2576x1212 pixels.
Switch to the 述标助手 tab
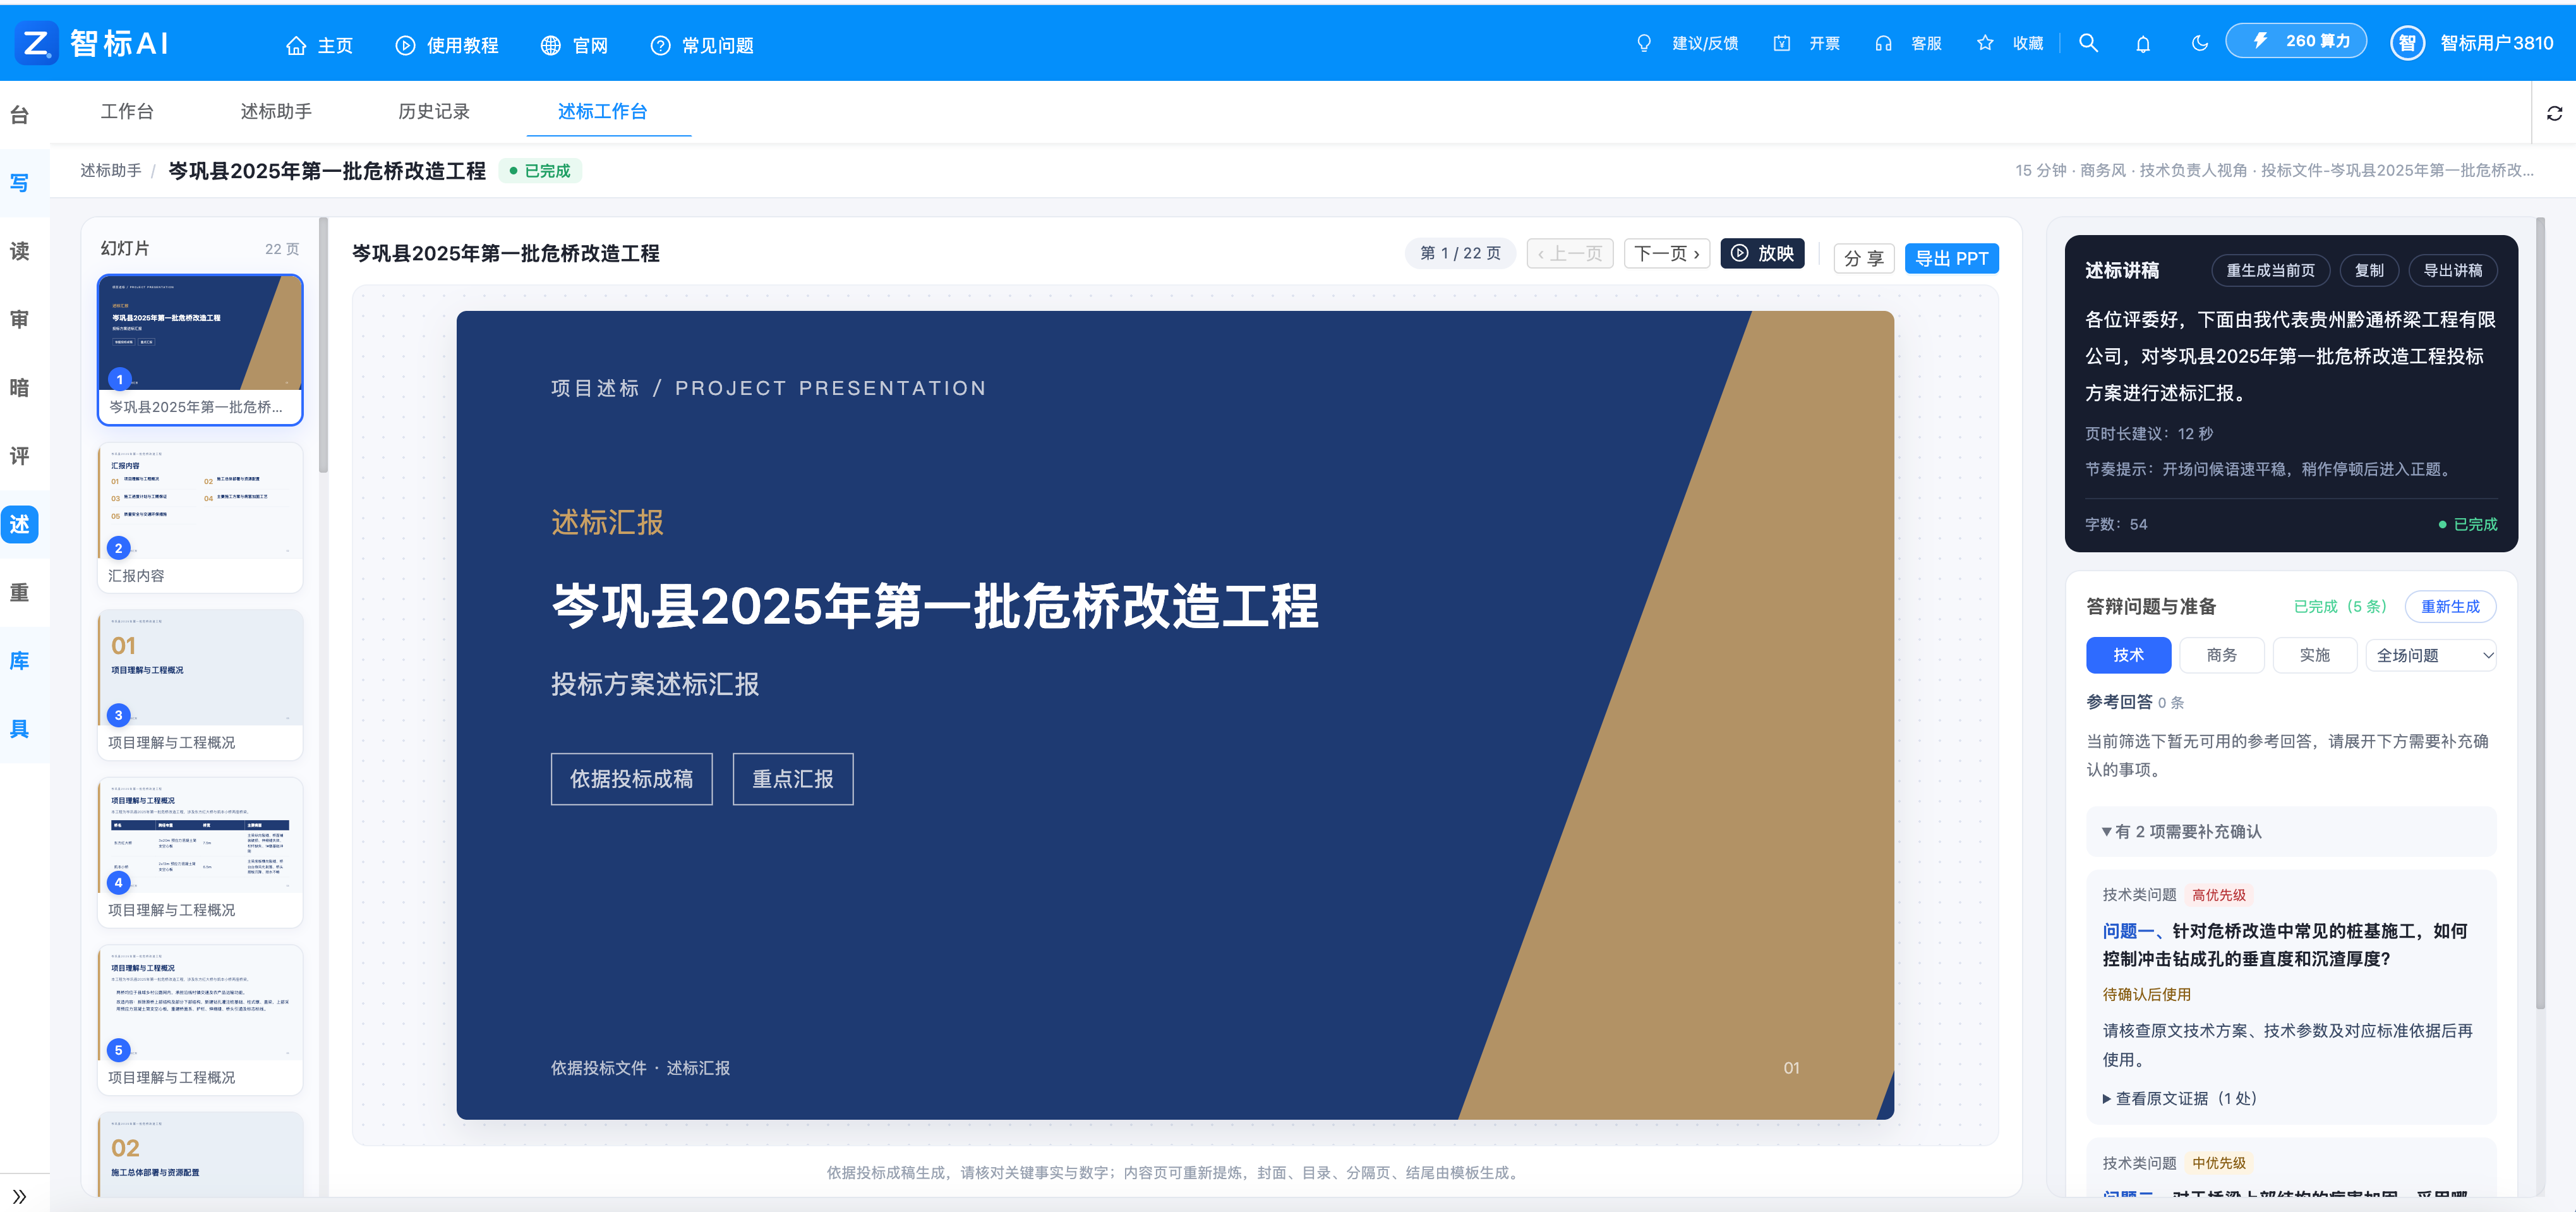(276, 111)
